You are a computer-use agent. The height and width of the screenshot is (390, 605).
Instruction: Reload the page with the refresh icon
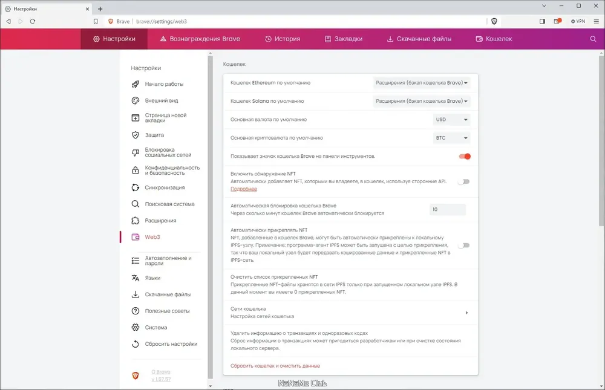coord(33,21)
